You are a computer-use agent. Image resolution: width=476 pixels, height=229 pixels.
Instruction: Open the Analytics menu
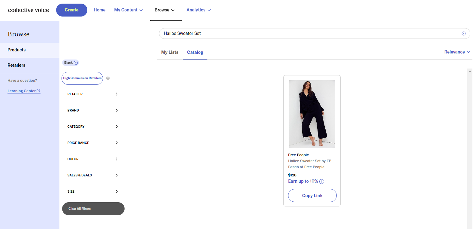pos(199,10)
